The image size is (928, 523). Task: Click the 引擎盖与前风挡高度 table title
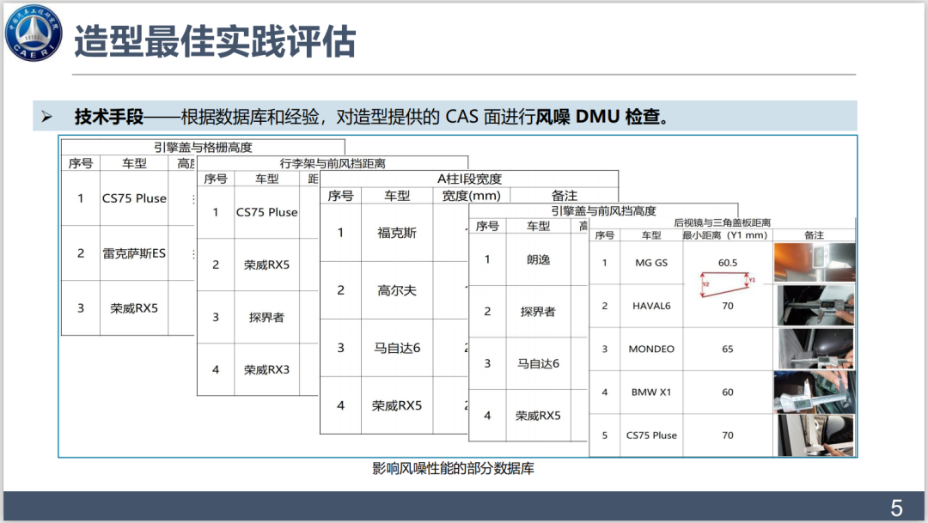pyautogui.click(x=603, y=210)
